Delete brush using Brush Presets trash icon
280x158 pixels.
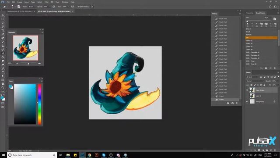point(275,68)
